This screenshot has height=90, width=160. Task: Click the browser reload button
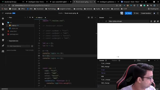[x=9, y=5]
